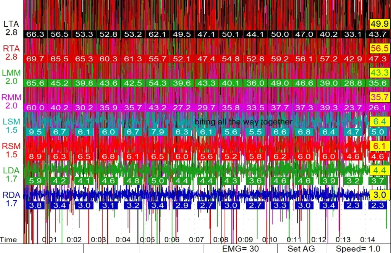
Task: Click the 0:14 time marker
Action: point(367,240)
